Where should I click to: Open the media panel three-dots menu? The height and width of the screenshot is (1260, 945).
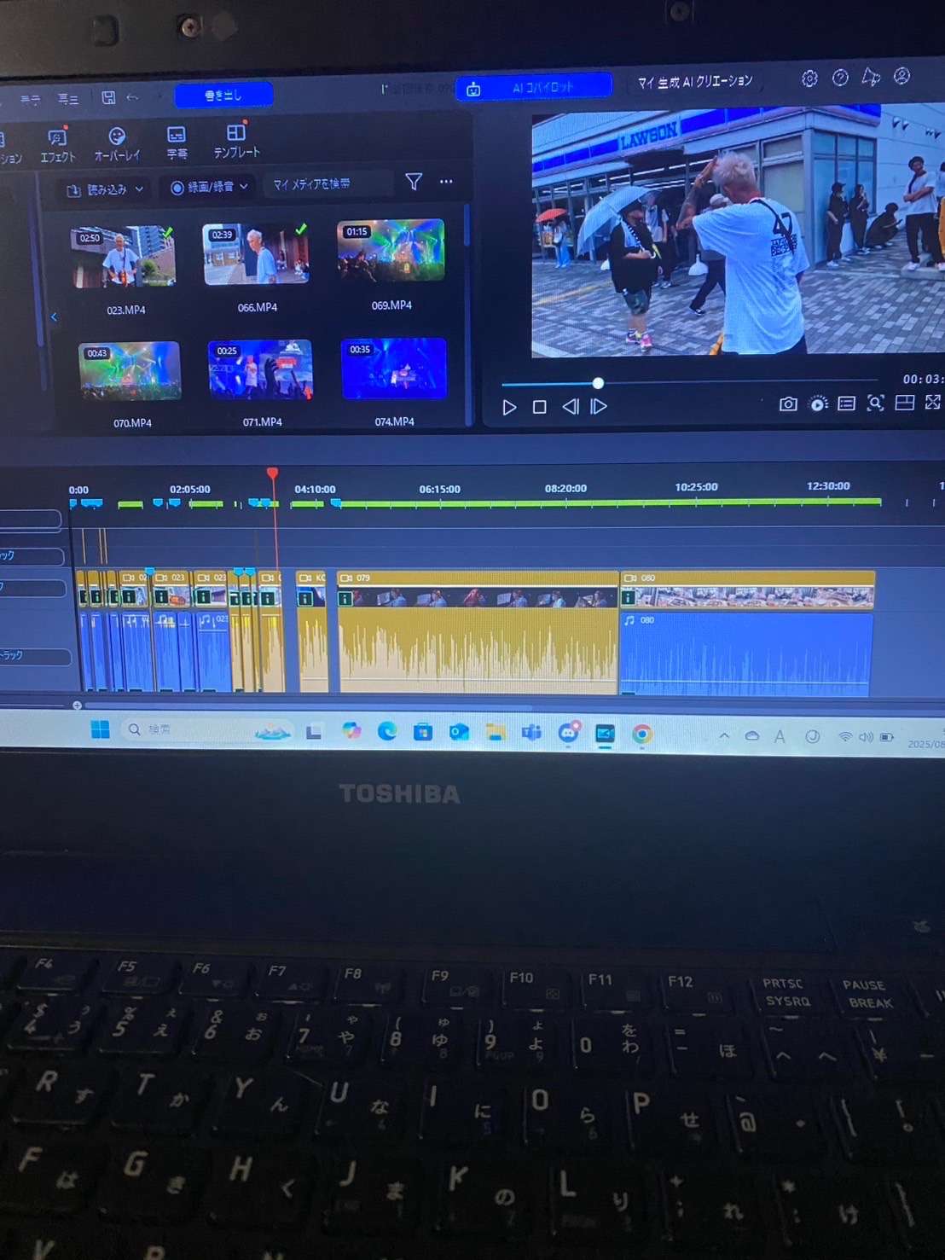446,182
